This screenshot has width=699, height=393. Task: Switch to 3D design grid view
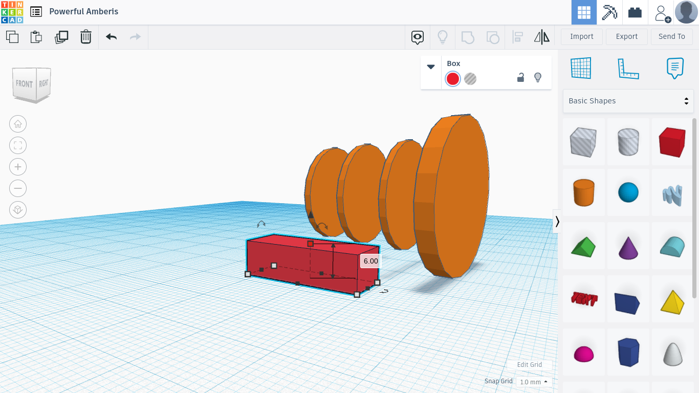(584, 12)
